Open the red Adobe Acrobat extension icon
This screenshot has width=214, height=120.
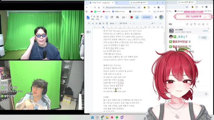tap(131, 17)
